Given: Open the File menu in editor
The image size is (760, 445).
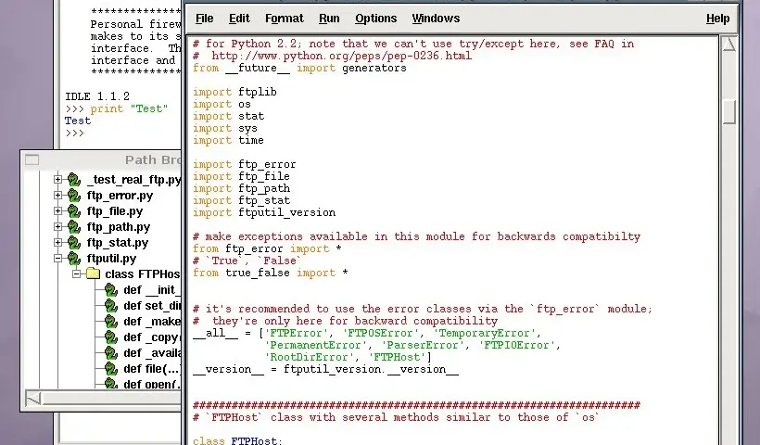Looking at the screenshot, I should [204, 19].
